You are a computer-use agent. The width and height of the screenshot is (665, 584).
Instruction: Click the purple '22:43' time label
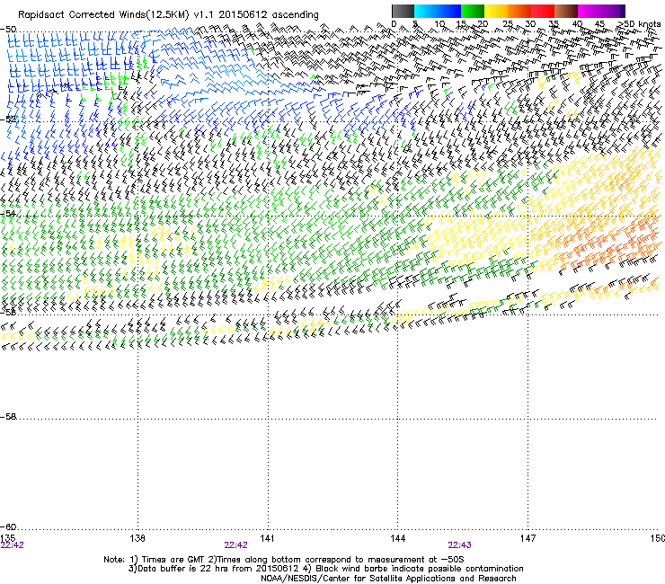coord(460,545)
